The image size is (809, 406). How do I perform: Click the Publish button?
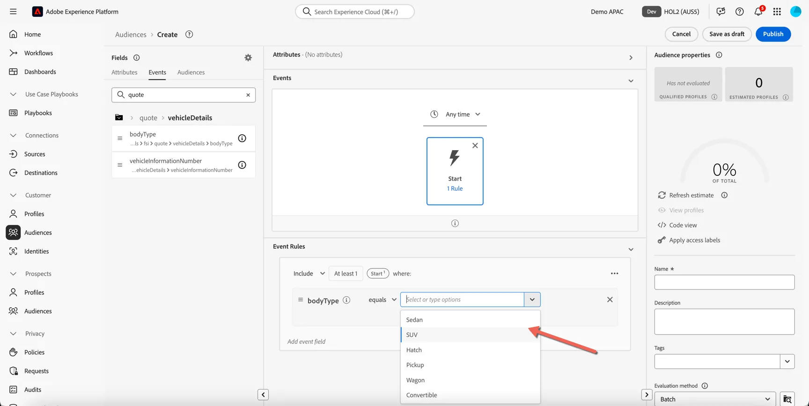pyautogui.click(x=773, y=34)
